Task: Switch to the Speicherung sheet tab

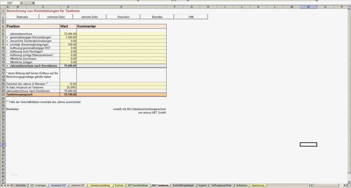Action: (x=258, y=185)
